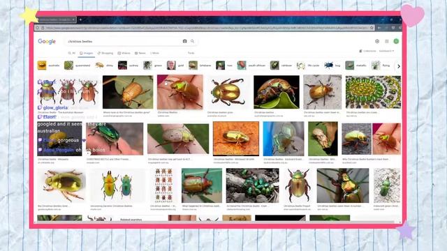Open the pale beetle on green leaf image

[x=323, y=139]
